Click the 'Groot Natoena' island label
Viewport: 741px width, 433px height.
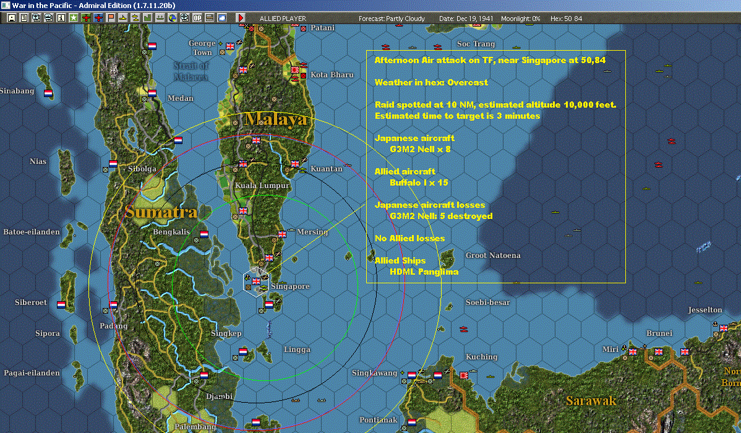[x=493, y=255]
